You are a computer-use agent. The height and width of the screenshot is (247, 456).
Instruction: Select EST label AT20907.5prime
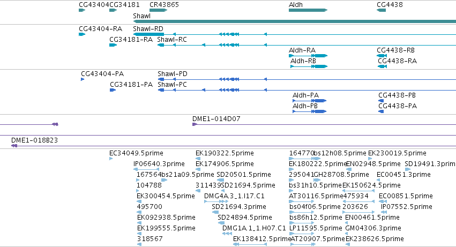point(318,239)
